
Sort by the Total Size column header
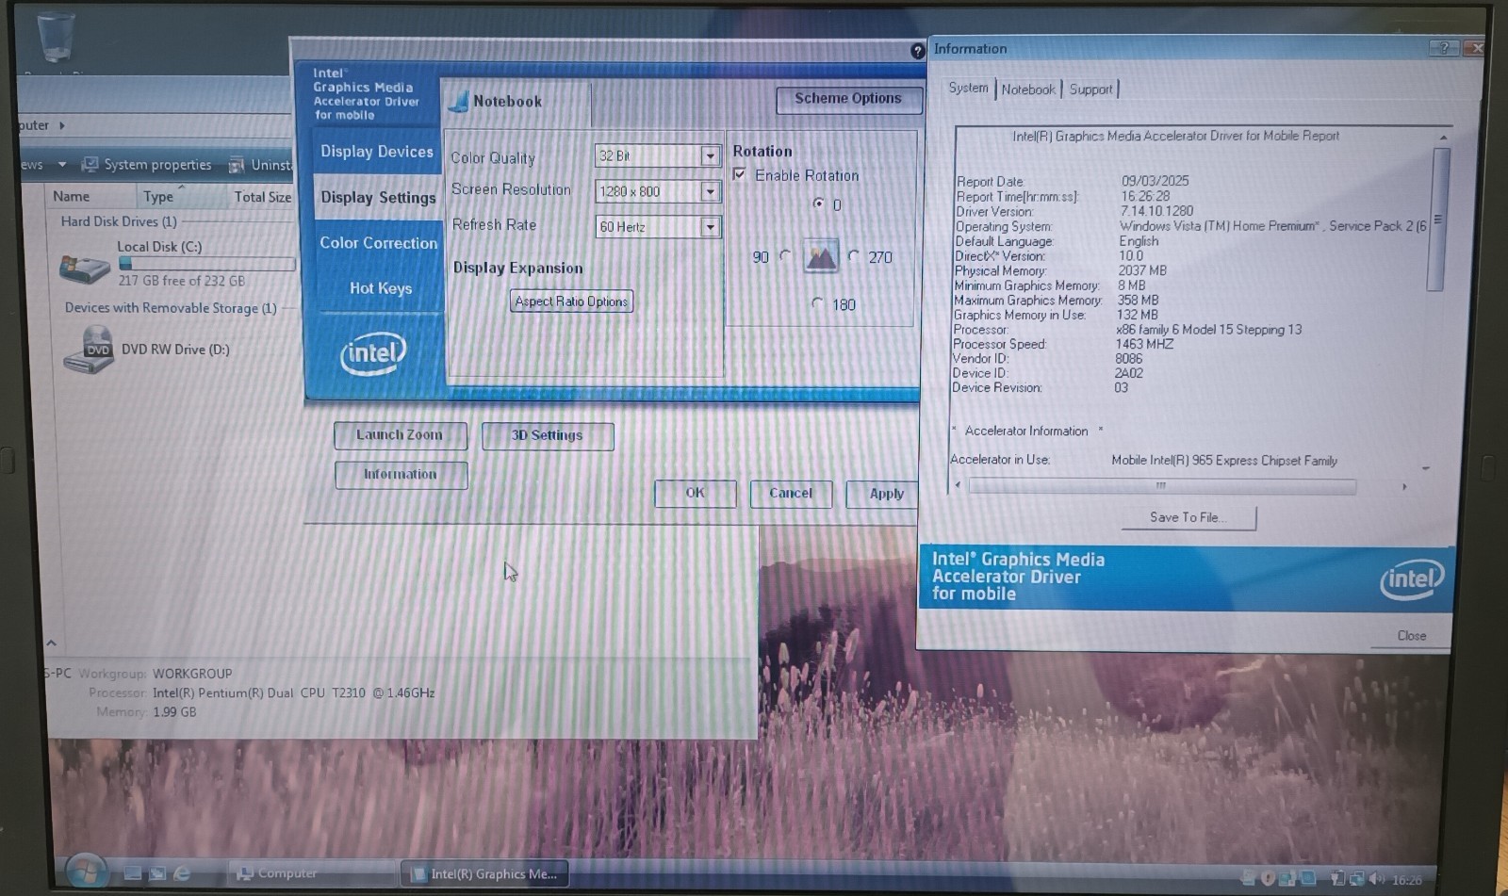tap(262, 197)
